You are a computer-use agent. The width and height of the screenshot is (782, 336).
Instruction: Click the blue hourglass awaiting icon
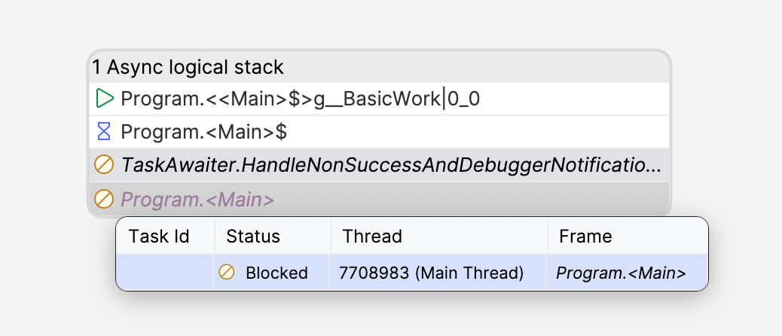(104, 132)
